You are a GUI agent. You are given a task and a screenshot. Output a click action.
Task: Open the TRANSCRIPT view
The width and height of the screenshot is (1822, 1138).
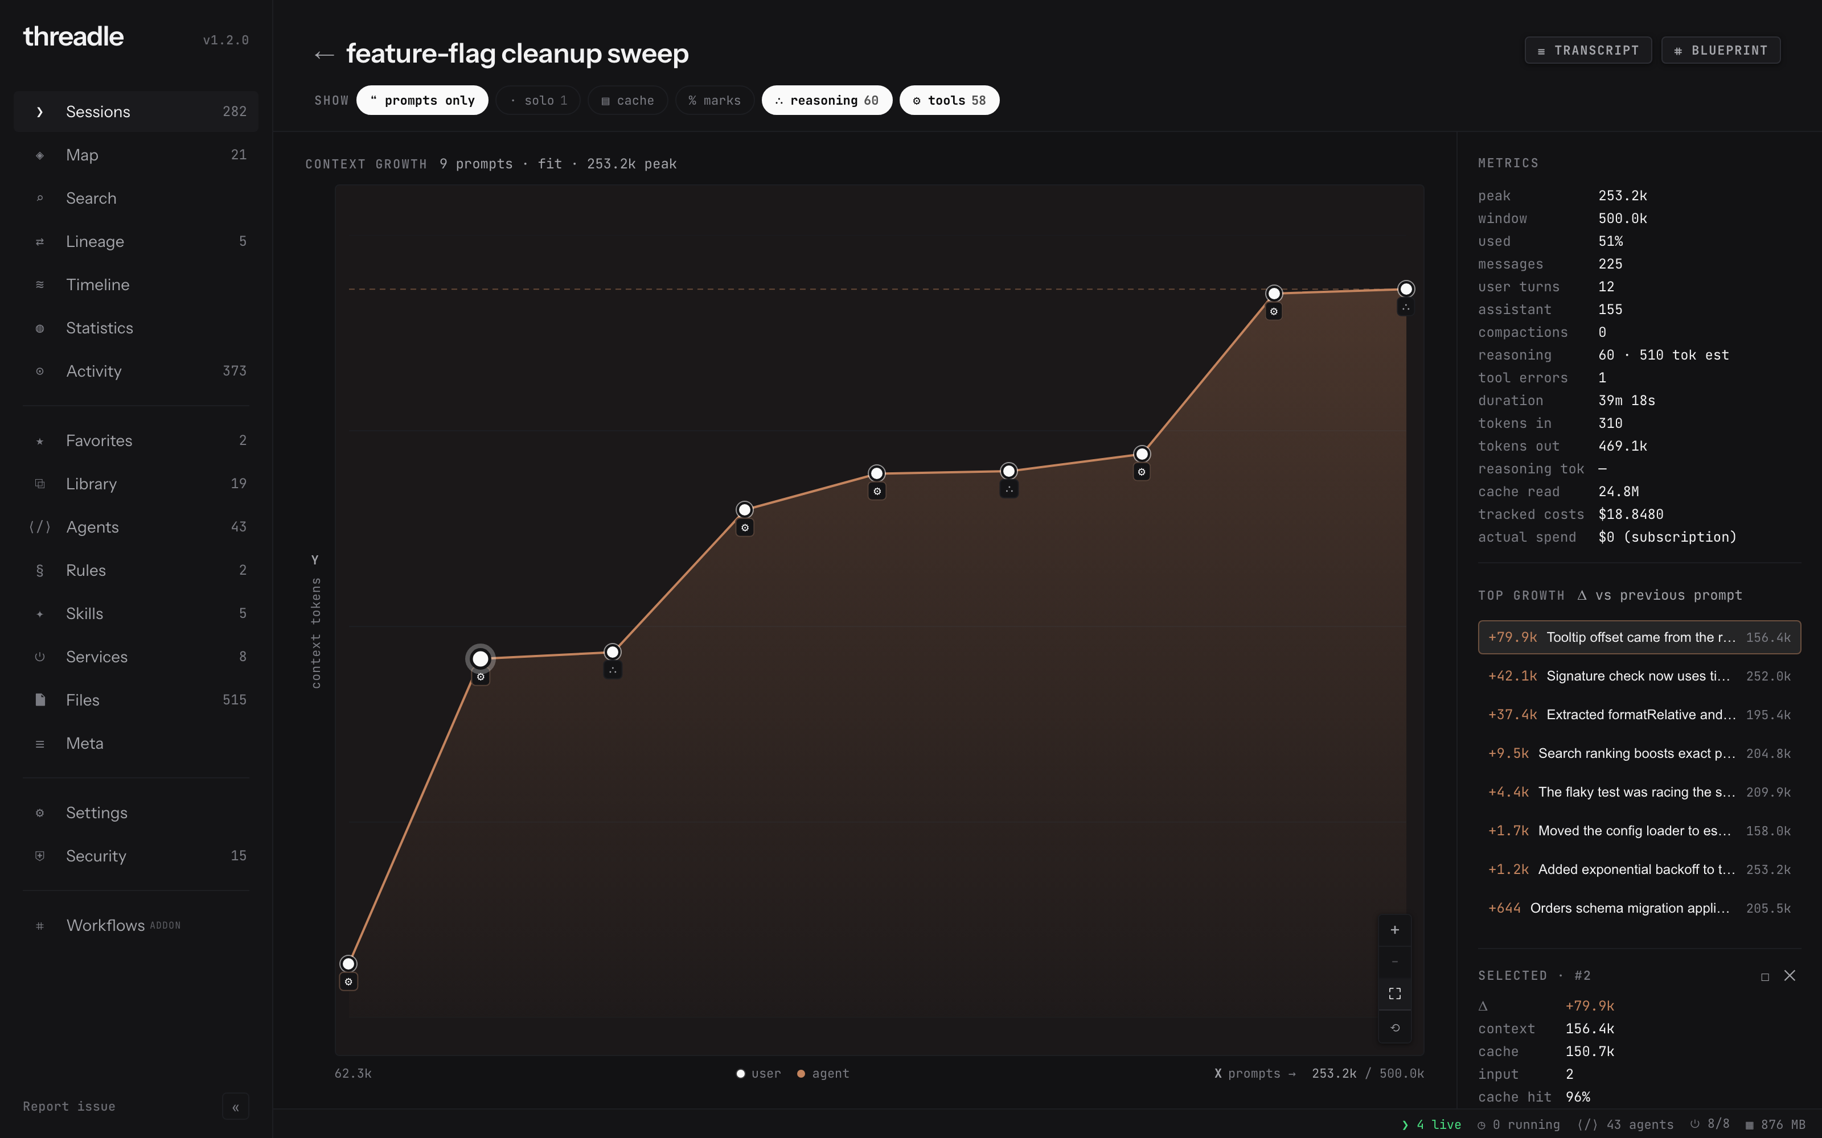1588,51
